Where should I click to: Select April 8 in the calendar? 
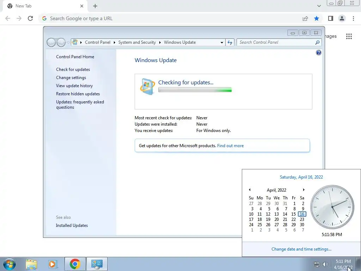(294, 209)
